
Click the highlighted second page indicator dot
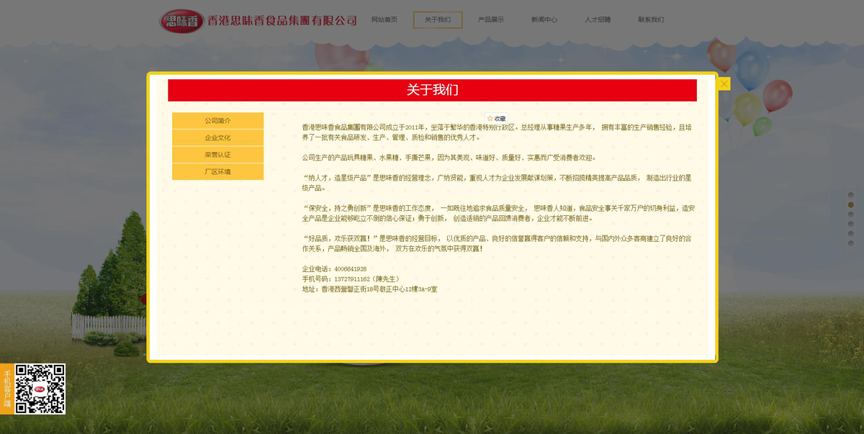(x=850, y=205)
